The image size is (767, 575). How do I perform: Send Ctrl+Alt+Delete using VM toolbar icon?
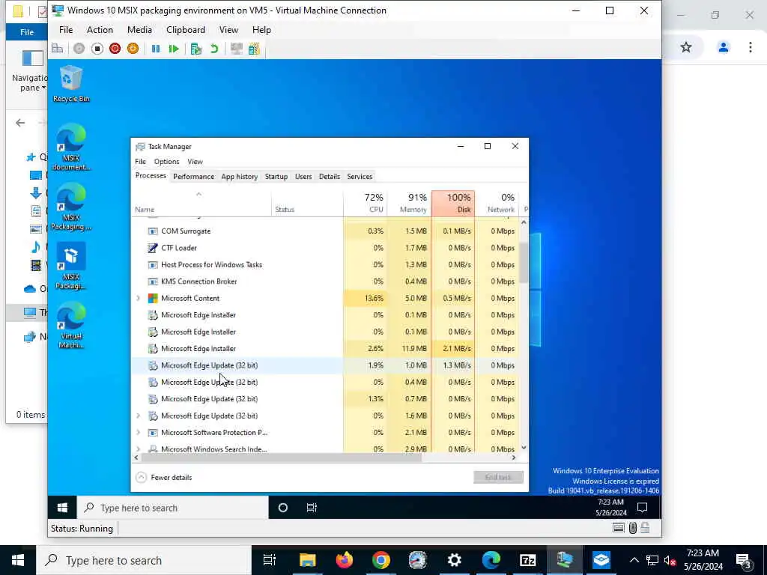57,49
